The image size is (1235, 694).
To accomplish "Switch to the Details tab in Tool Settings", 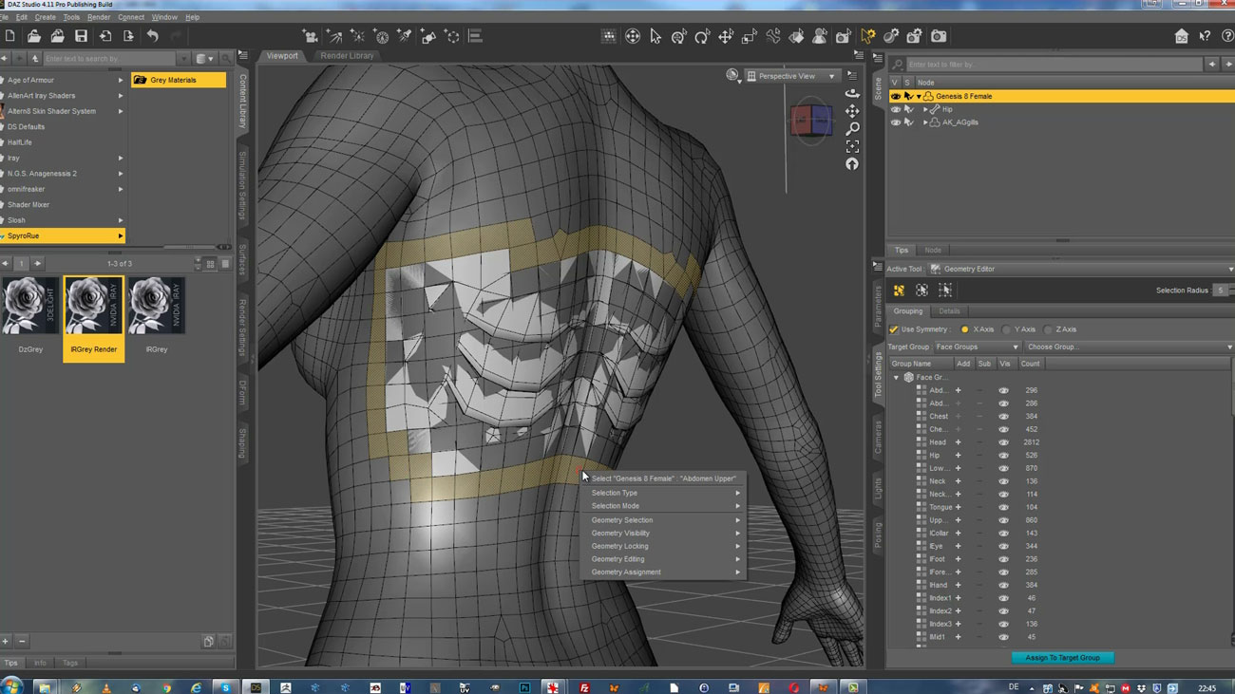I will (x=949, y=311).
